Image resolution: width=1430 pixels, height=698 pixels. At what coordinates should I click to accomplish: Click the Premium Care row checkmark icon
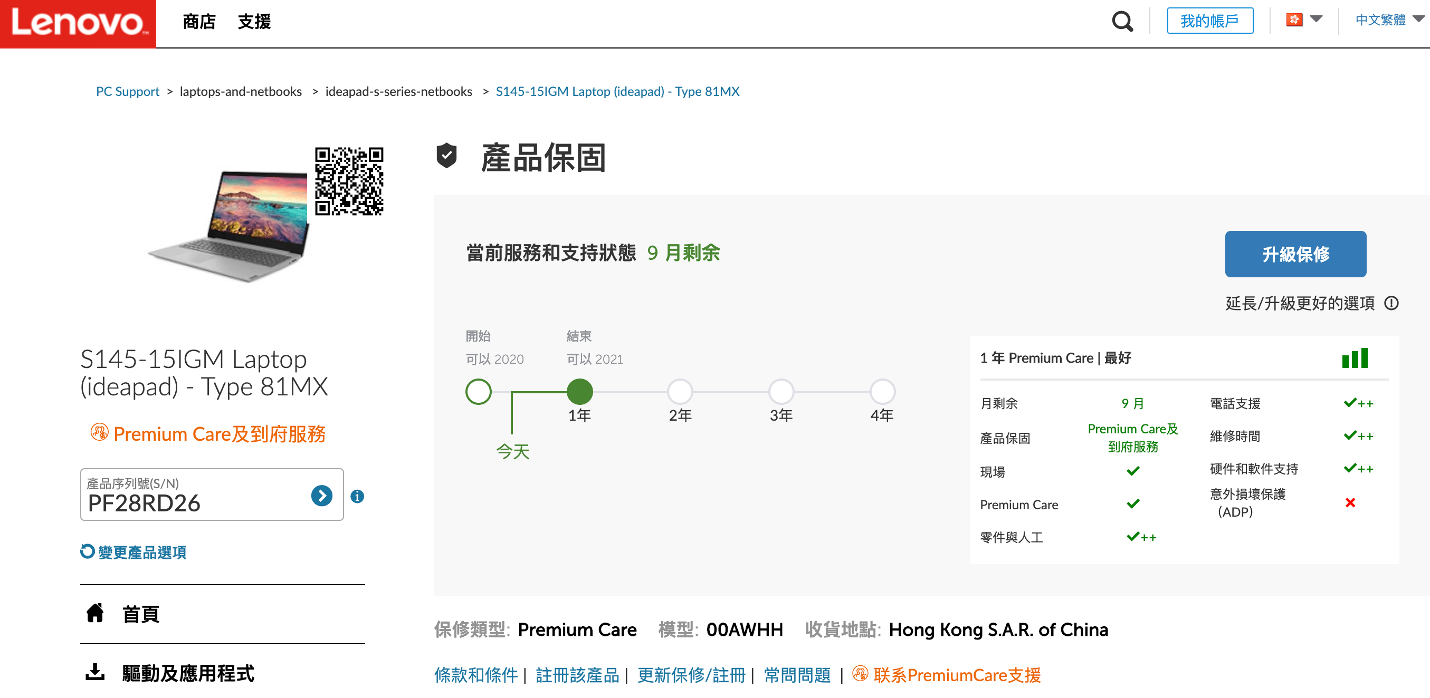[x=1132, y=503]
